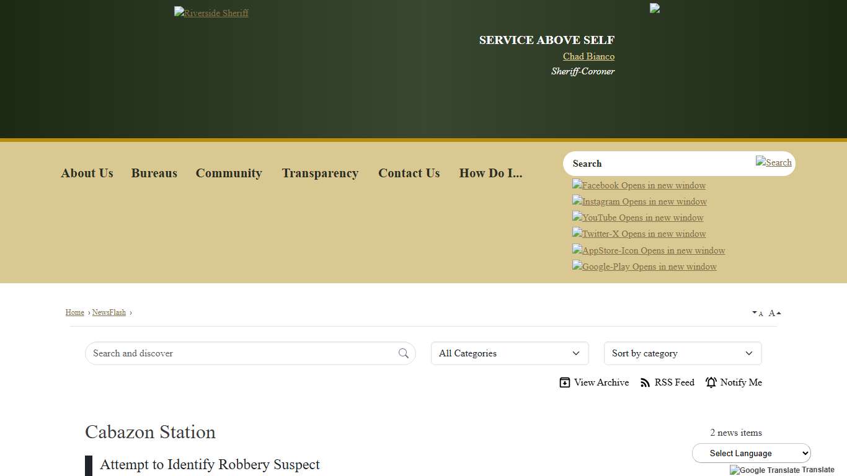The height and width of the screenshot is (476, 847).
Task: Increase text size with the large A control
Action: click(x=773, y=312)
